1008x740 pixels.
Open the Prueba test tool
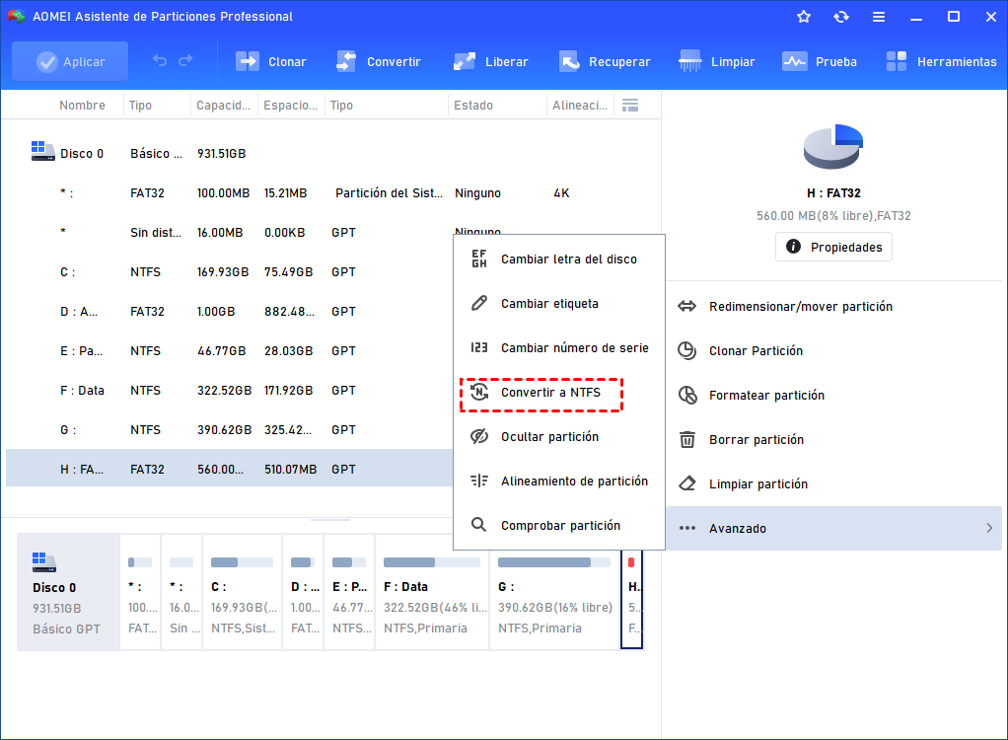point(820,61)
